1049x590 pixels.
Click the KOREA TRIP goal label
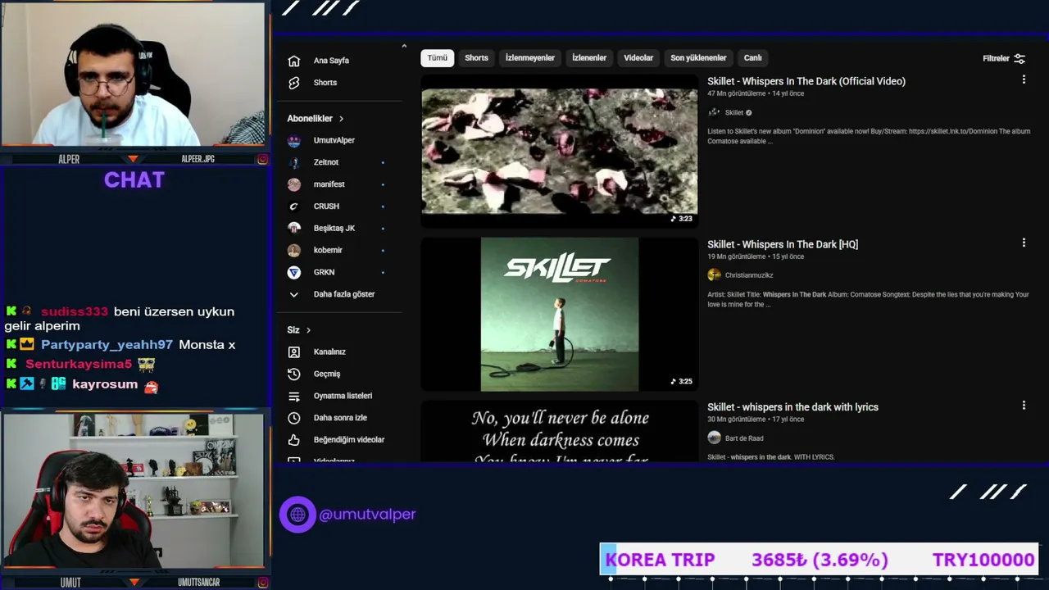(x=660, y=560)
